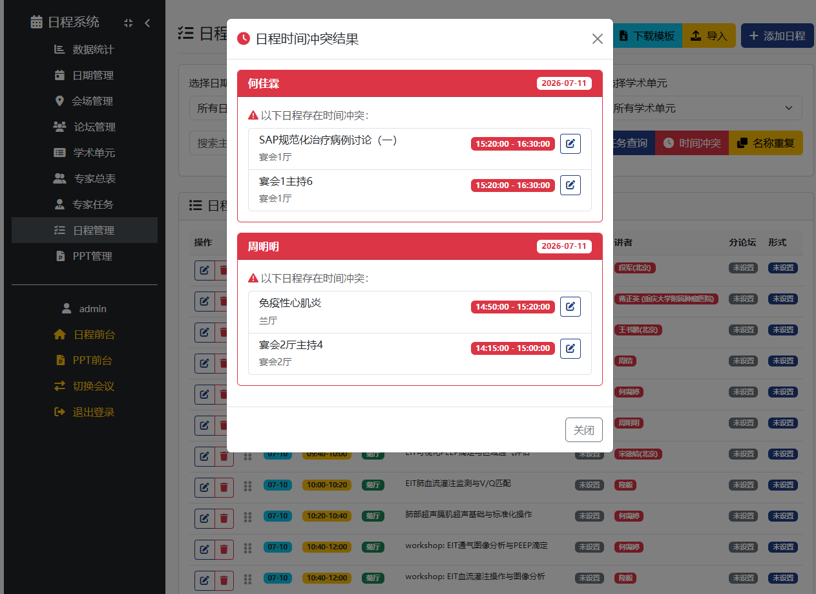
Task: Click the 王书鹏(北京) speaker tag
Action: [x=638, y=330]
